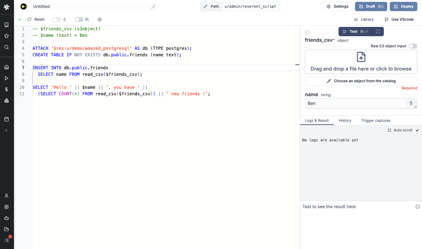Open script settings gear above the editor

99,19
